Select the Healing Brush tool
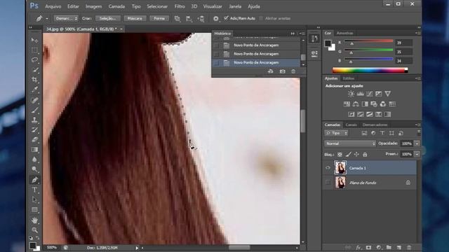Image resolution: width=449 pixels, height=252 pixels. [x=34, y=100]
